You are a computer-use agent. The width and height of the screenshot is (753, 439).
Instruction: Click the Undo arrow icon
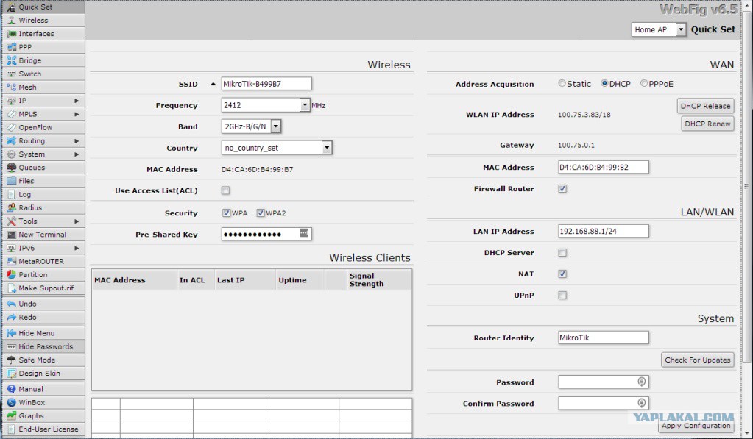(x=11, y=304)
